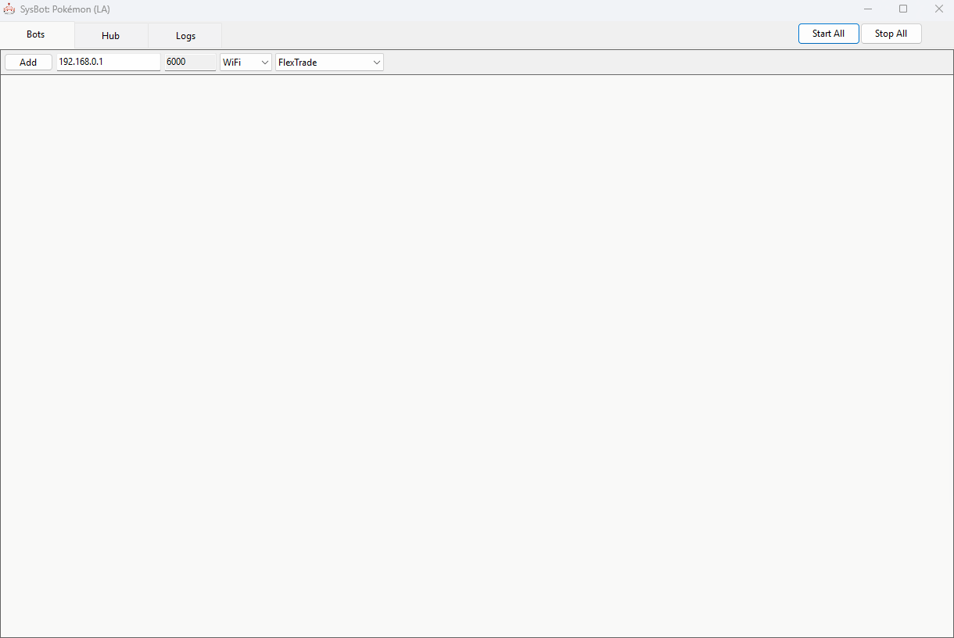
Task: Switch to the Logs tab
Action: tap(185, 35)
